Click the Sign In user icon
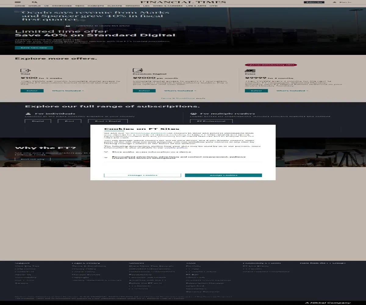 (335, 2)
